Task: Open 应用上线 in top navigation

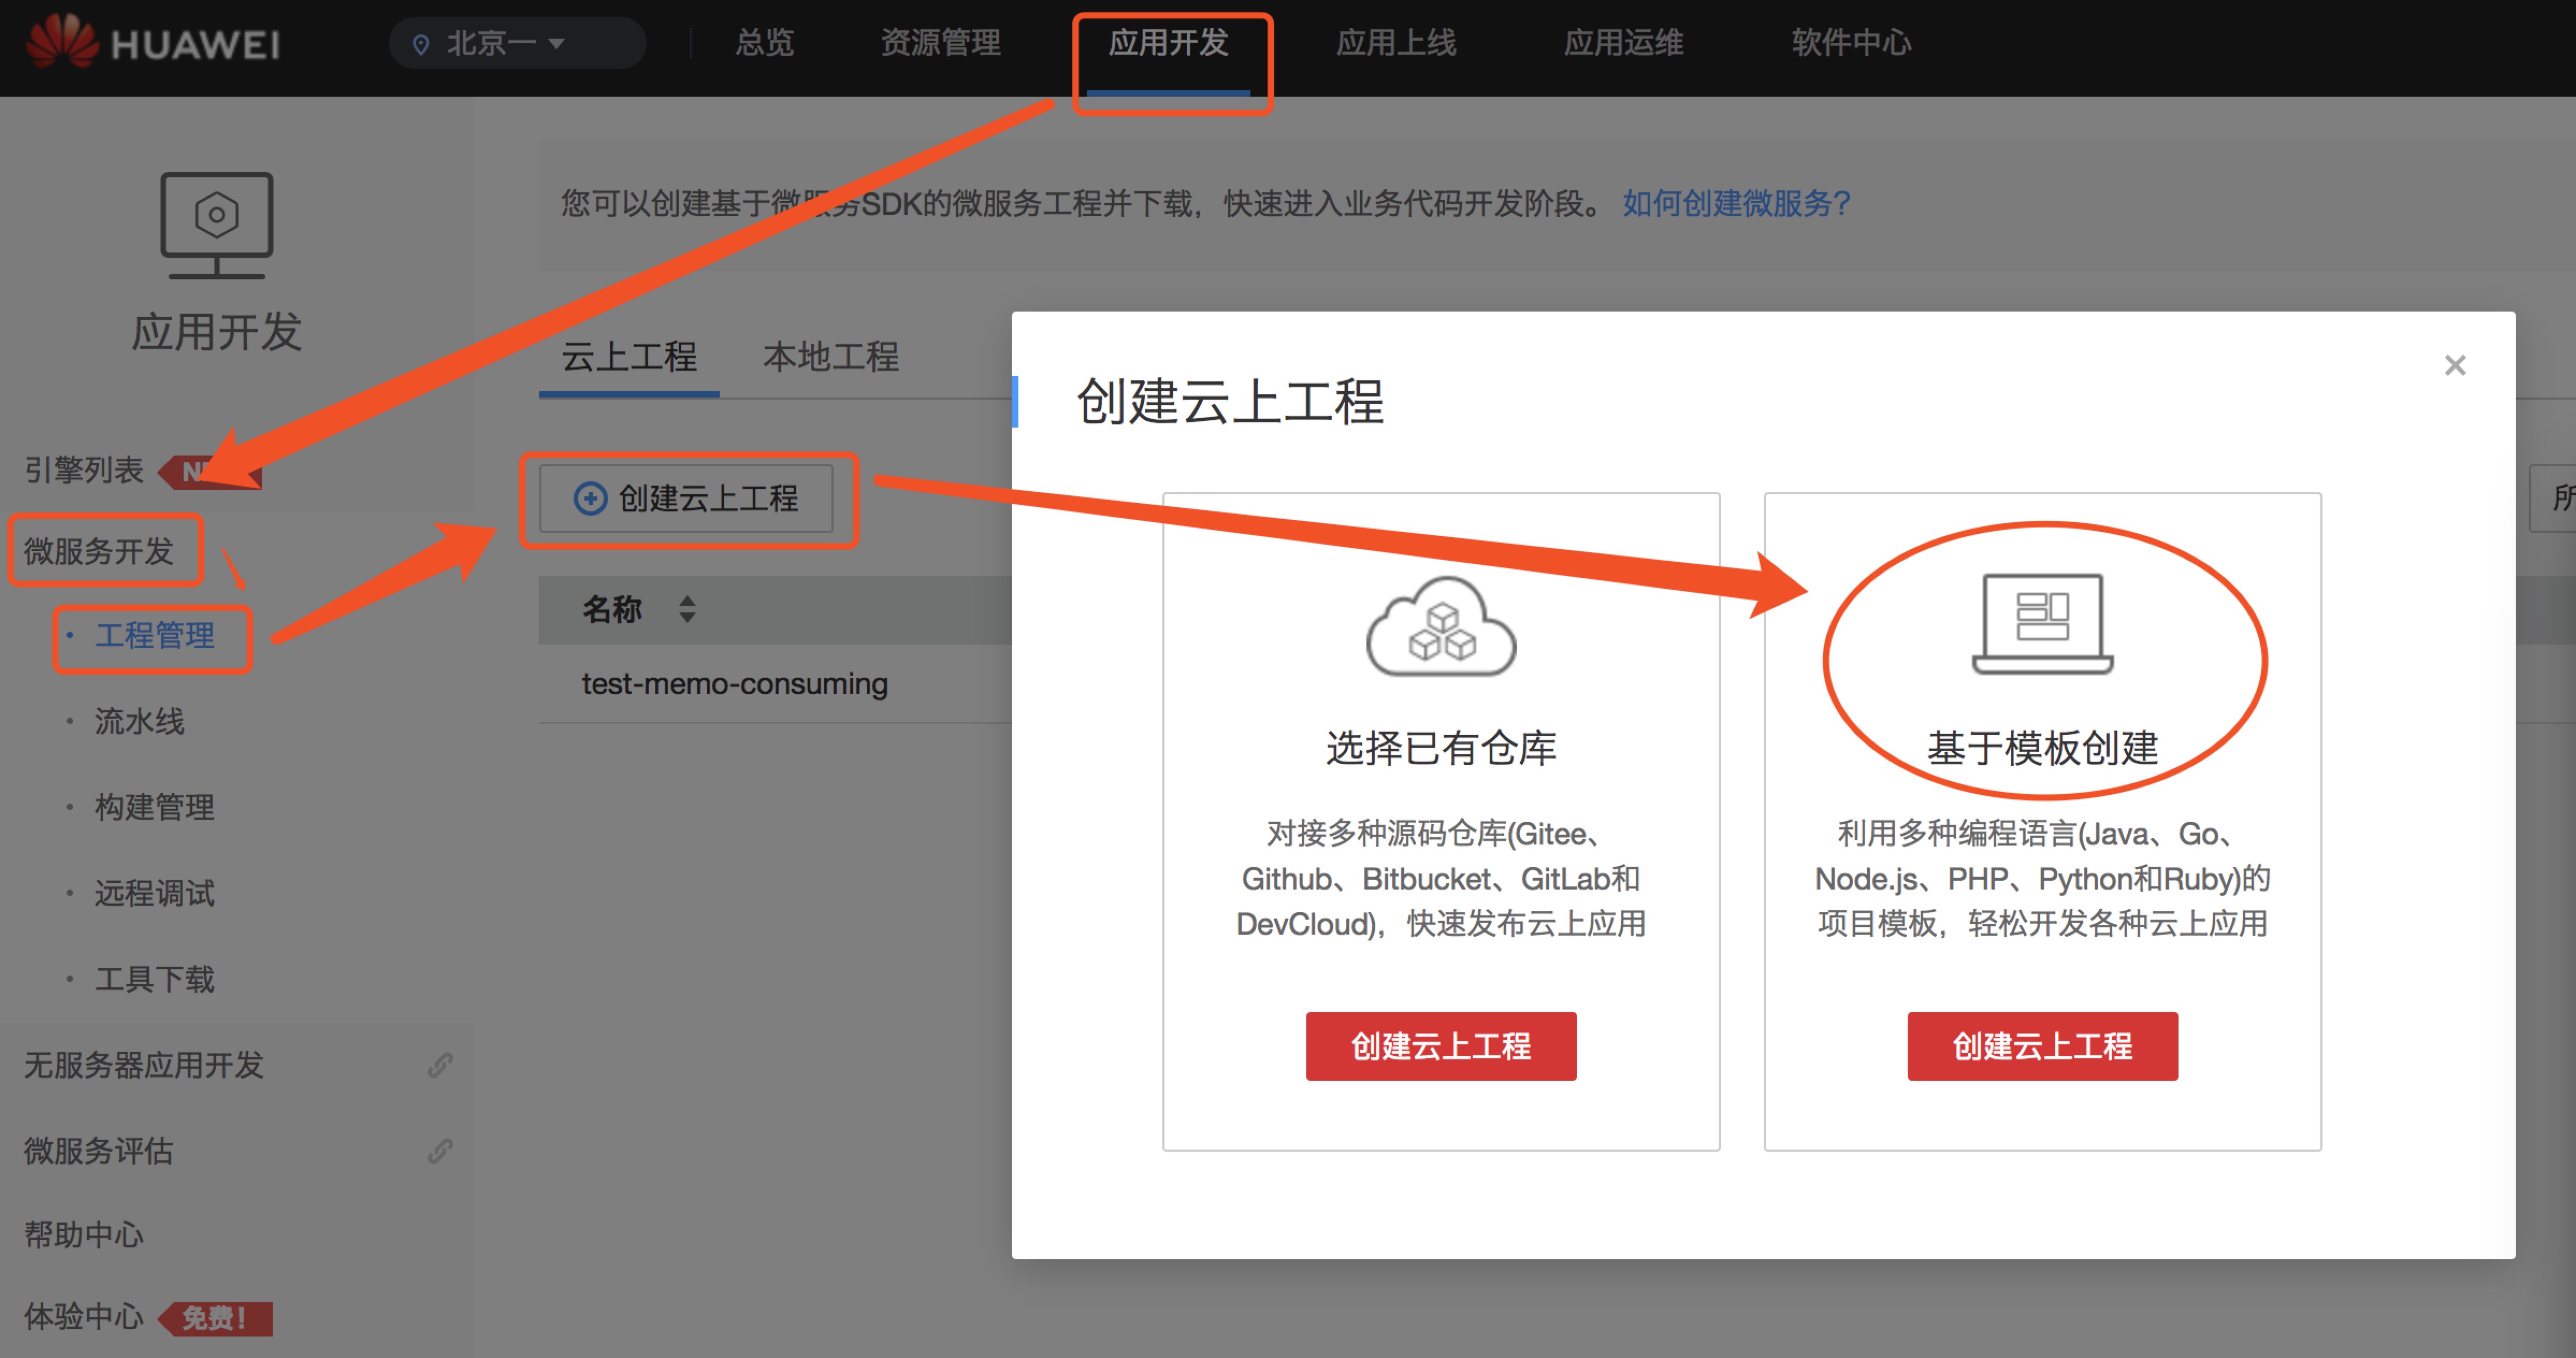Action: (x=1396, y=43)
